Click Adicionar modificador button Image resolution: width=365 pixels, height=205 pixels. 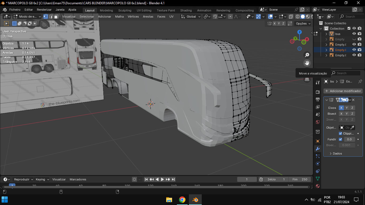[x=343, y=91]
